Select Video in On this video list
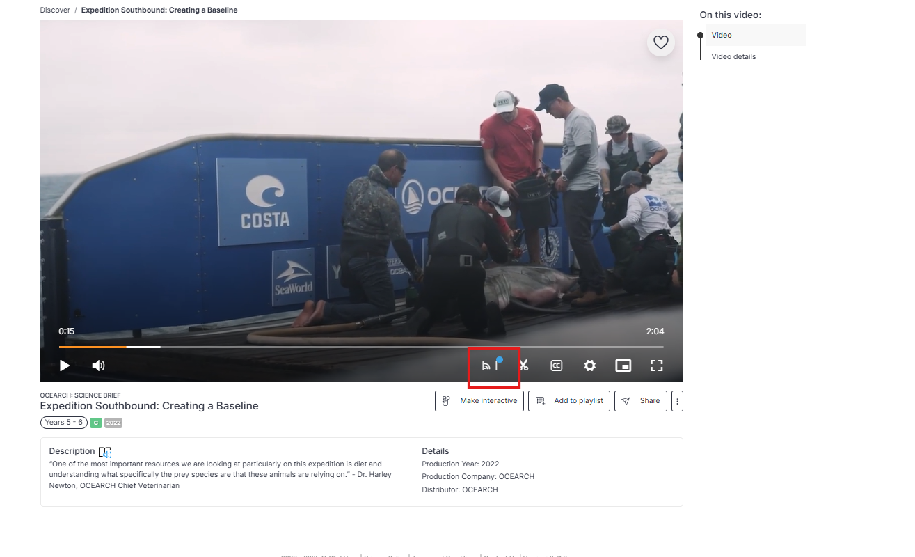This screenshot has width=915, height=557. pos(756,35)
